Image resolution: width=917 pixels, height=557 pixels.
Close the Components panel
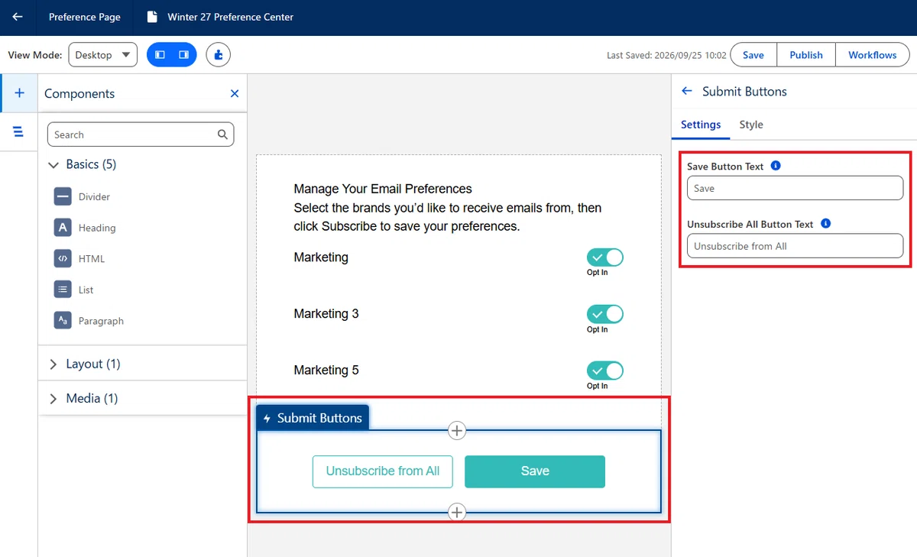pos(235,93)
